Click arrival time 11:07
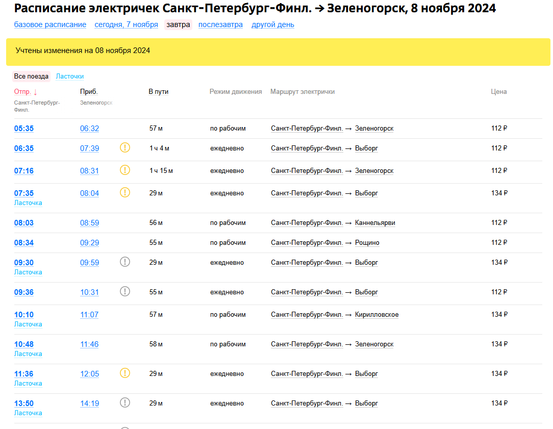Viewport: 553px width, 429px height. click(x=89, y=315)
